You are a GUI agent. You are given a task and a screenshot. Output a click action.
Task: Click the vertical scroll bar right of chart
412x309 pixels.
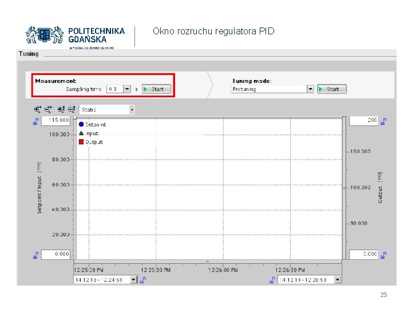(x=344, y=188)
